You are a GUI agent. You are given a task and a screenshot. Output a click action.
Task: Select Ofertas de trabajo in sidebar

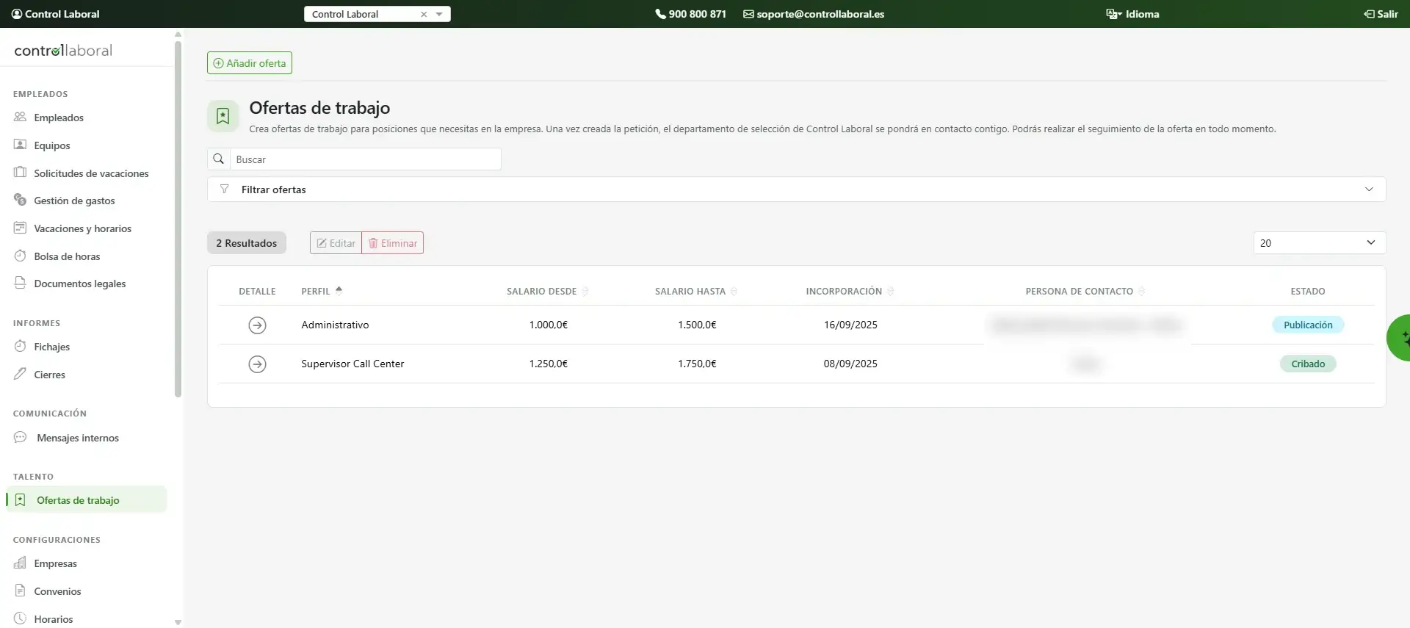tap(86, 500)
